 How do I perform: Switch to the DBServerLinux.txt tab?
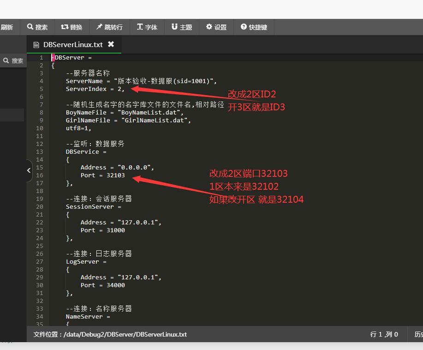(x=72, y=45)
